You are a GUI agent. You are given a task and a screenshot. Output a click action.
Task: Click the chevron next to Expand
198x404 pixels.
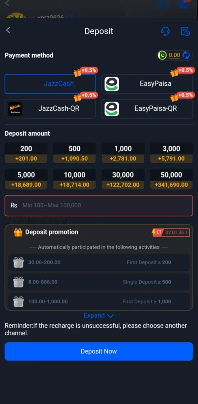coord(110,316)
